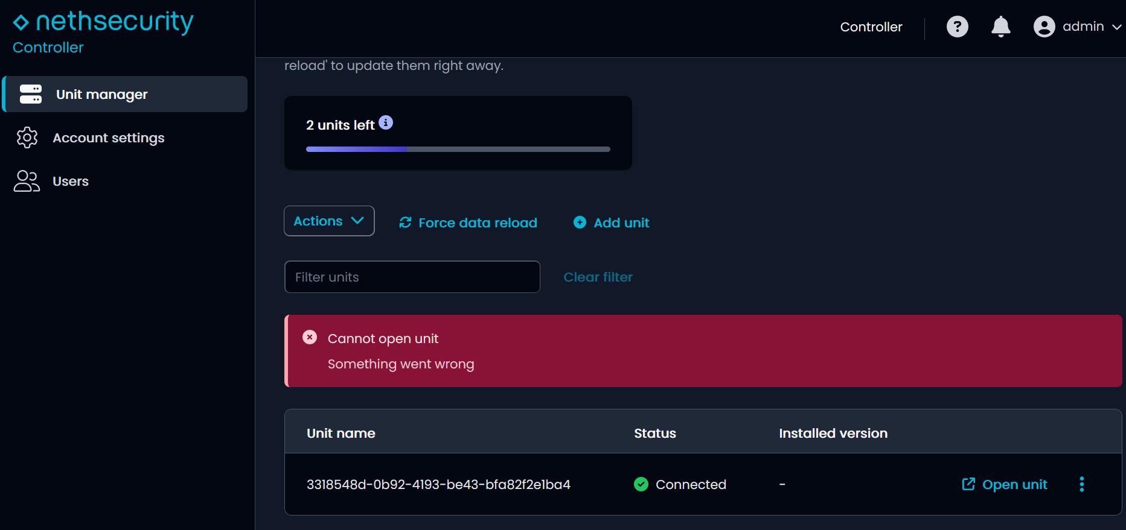The height and width of the screenshot is (530, 1126).
Task: Expand the Actions dropdown
Action: pos(329,221)
